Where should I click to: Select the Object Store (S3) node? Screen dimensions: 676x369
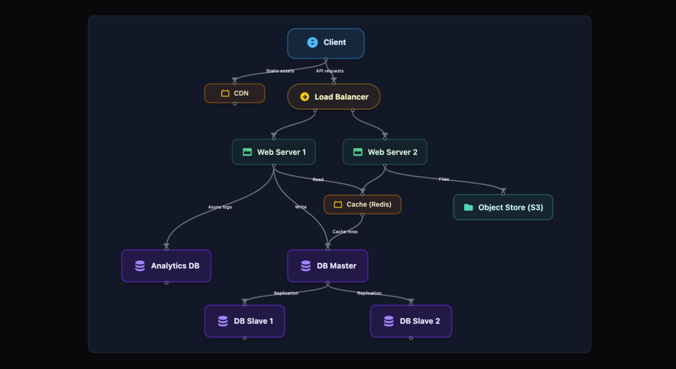[x=503, y=207]
